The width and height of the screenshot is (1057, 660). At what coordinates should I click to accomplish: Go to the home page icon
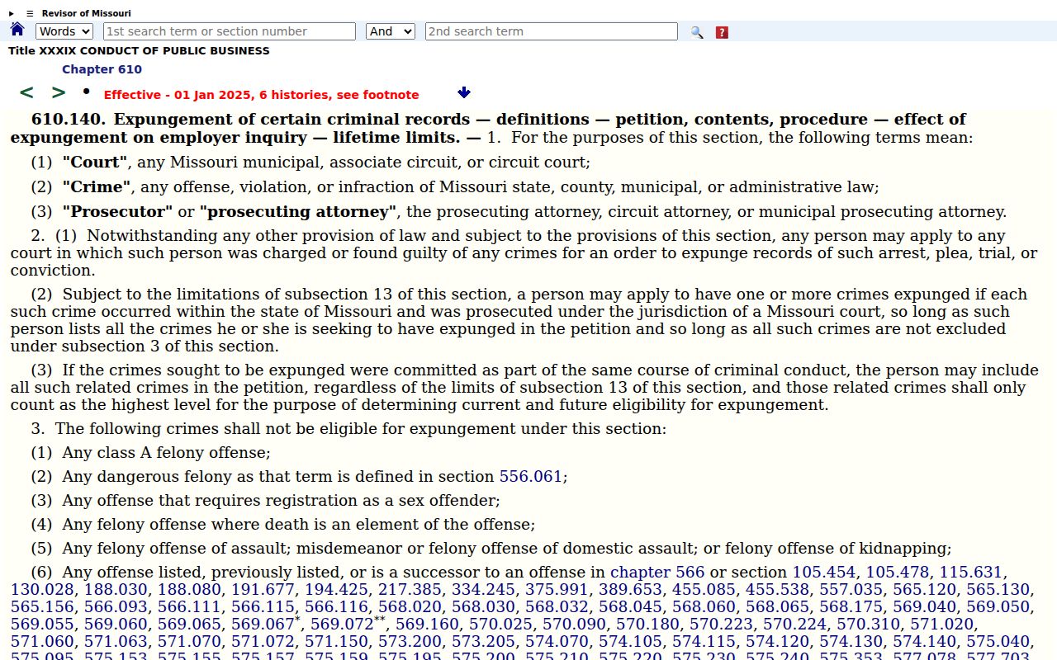17,30
